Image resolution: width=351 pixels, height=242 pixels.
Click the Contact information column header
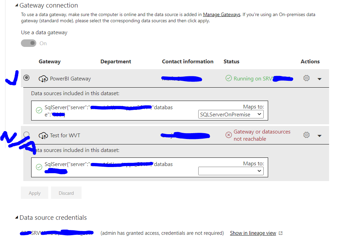click(x=188, y=62)
